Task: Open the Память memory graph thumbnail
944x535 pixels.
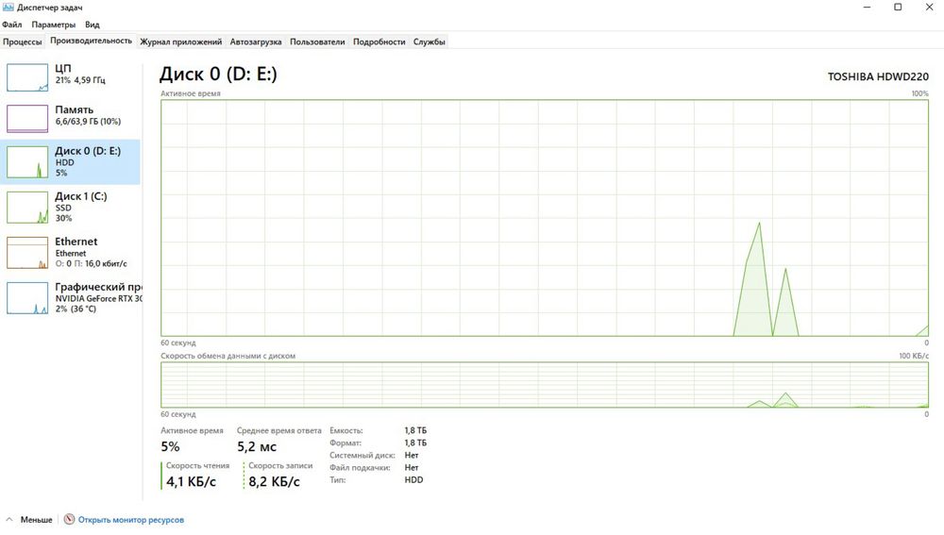Action: 27,119
